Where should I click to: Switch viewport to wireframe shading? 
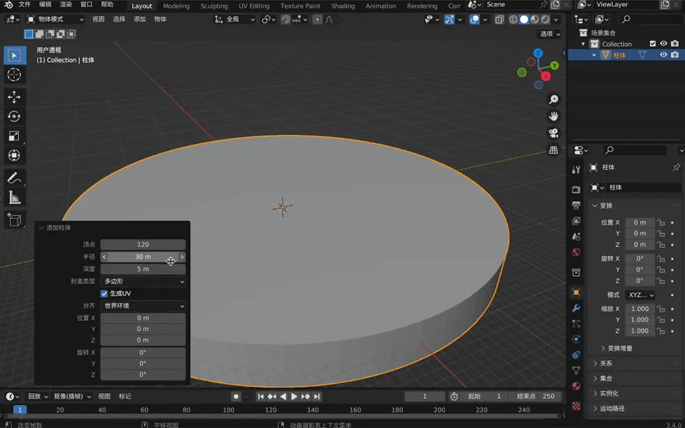(x=513, y=19)
